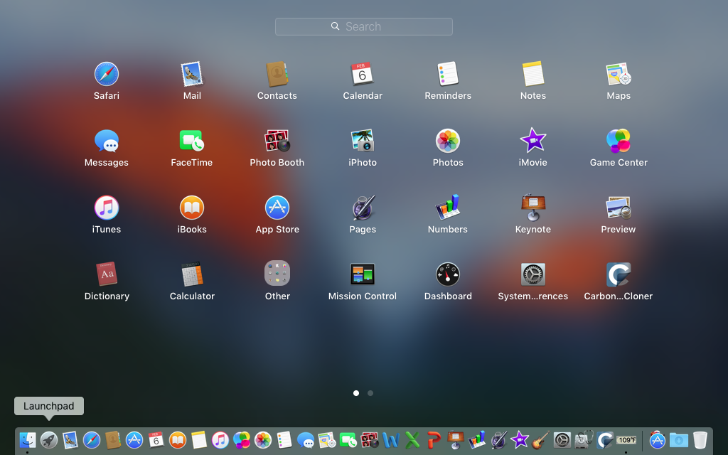
Task: Open Messages in the Launchpad grid
Action: point(107,141)
